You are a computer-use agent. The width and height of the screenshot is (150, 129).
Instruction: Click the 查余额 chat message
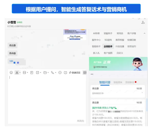tap(13, 53)
